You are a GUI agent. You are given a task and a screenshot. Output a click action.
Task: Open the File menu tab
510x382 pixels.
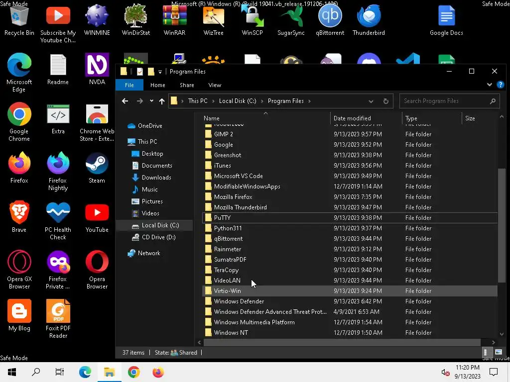point(129,85)
